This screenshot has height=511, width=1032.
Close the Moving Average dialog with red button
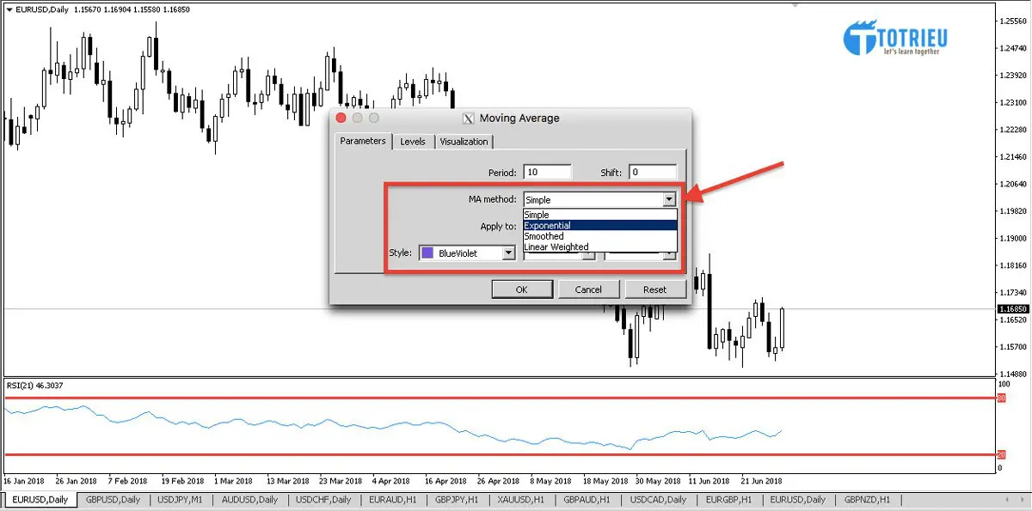pyautogui.click(x=341, y=118)
